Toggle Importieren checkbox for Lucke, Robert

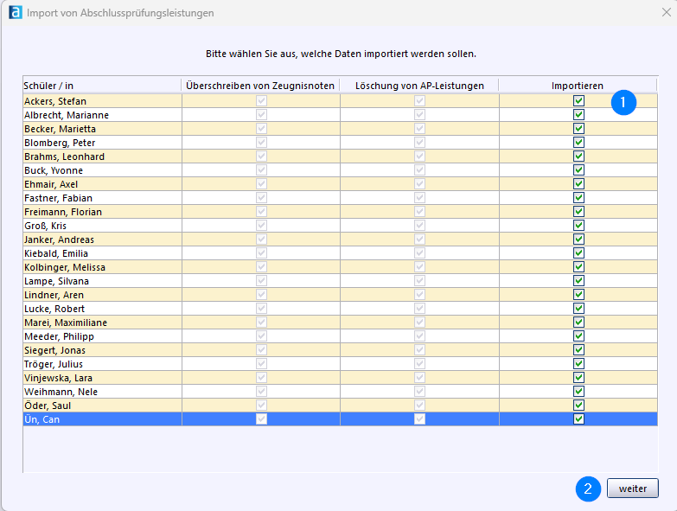click(x=578, y=308)
